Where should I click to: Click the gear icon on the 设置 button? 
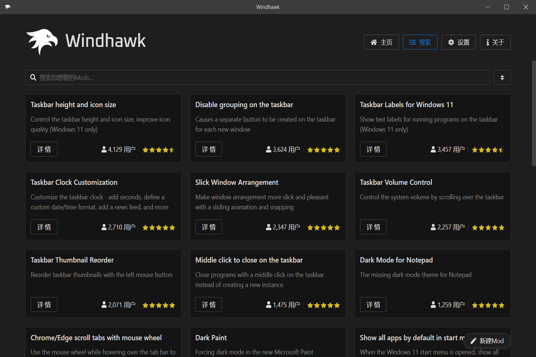click(450, 42)
